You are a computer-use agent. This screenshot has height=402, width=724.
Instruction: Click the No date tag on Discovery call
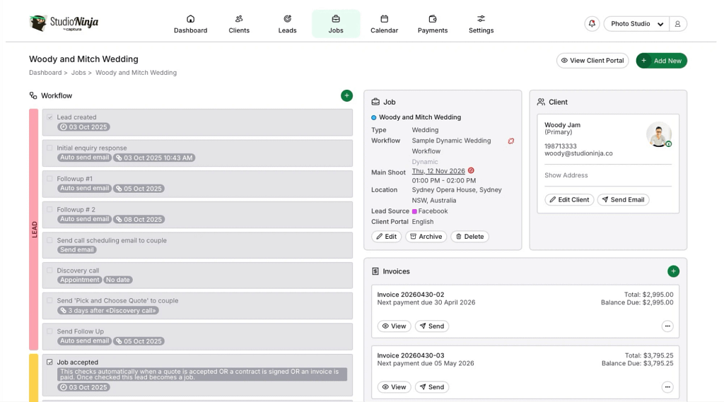point(118,280)
